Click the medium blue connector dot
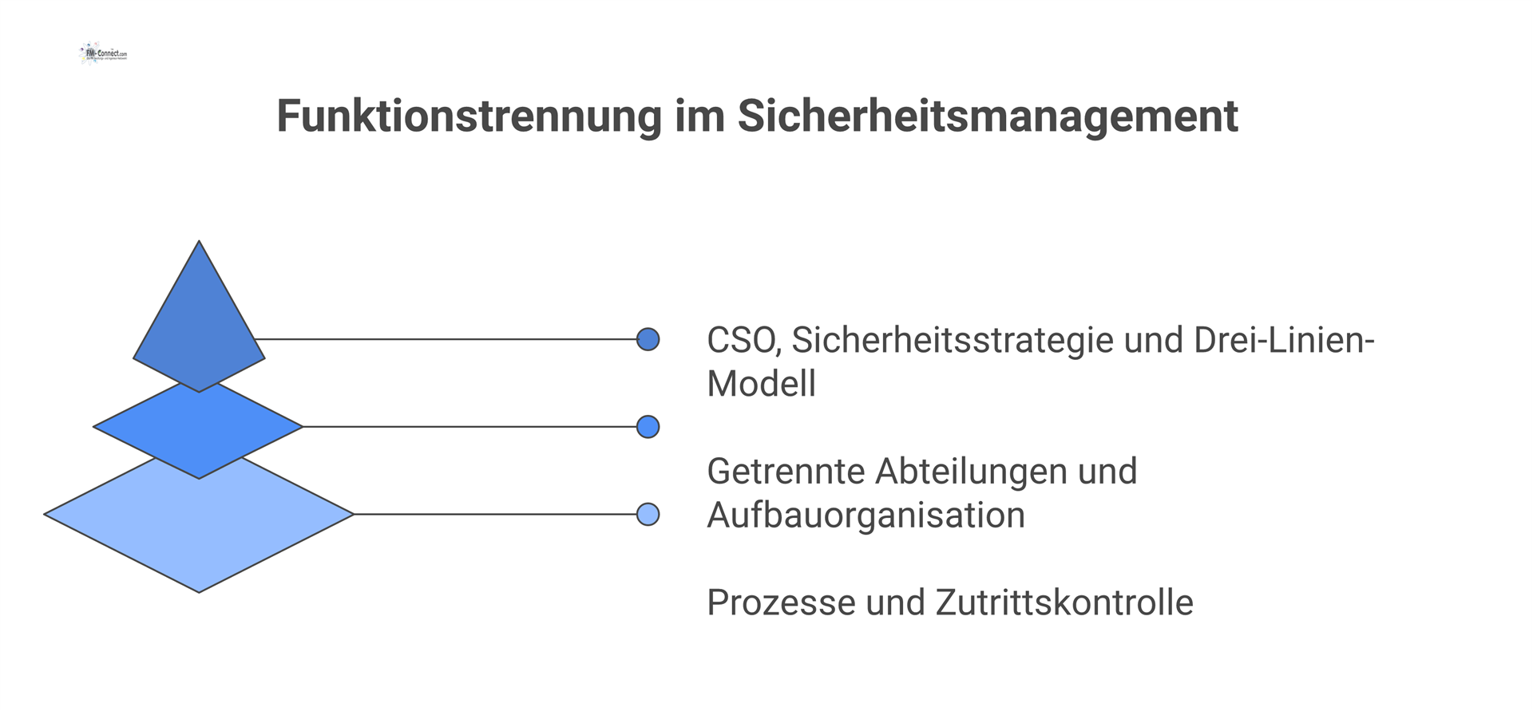 tap(648, 427)
